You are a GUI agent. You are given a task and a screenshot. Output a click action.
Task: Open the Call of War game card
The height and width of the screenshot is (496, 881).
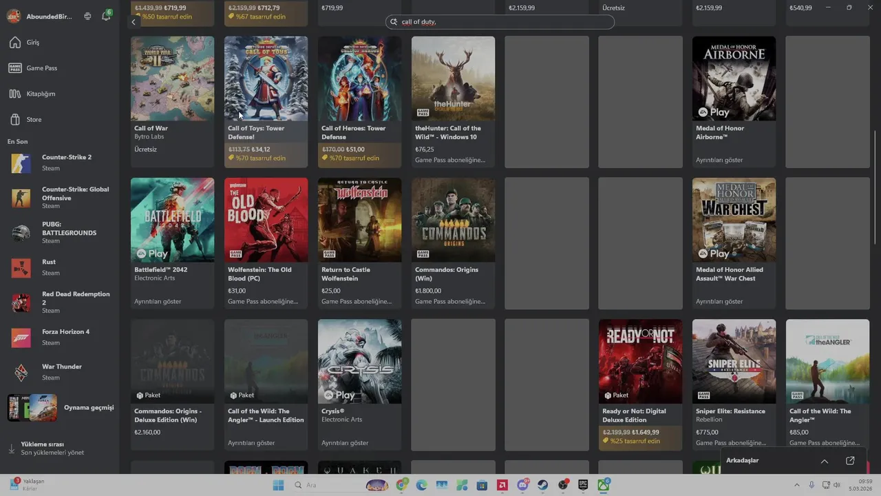click(x=172, y=101)
